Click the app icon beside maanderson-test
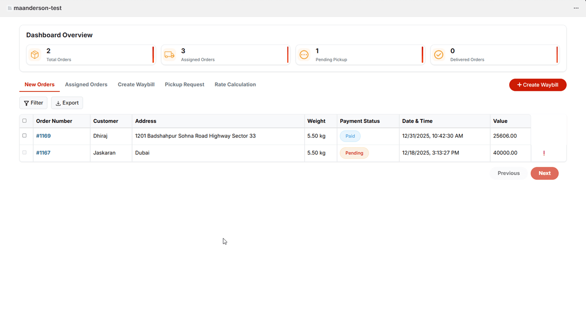The width and height of the screenshot is (586, 329). point(10,8)
